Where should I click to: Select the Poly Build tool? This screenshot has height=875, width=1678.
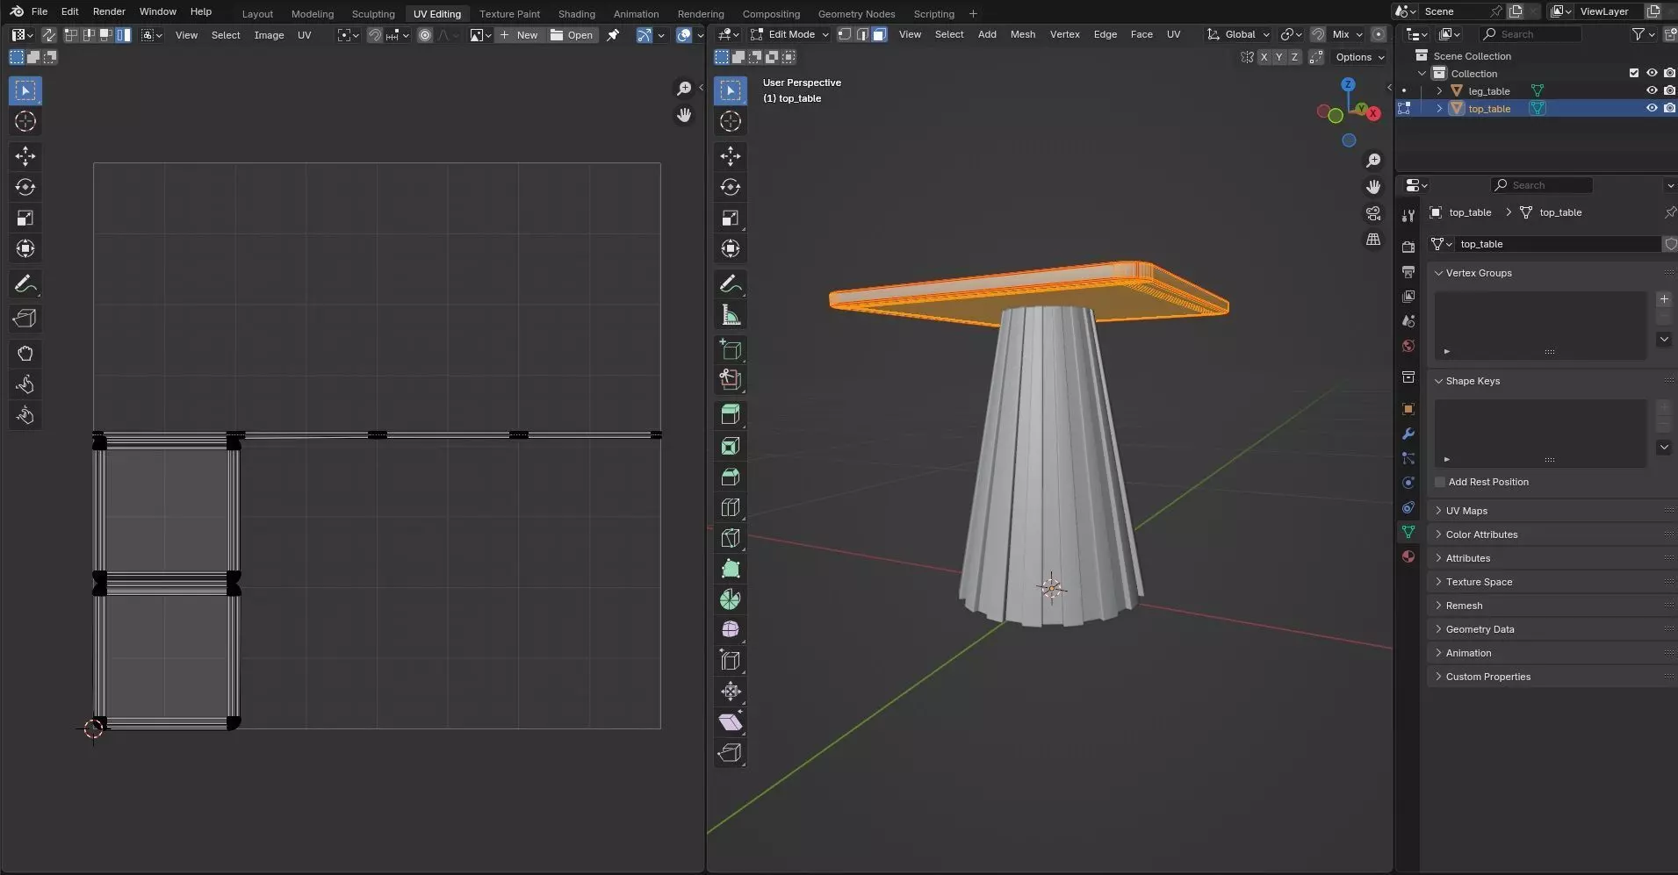click(731, 569)
